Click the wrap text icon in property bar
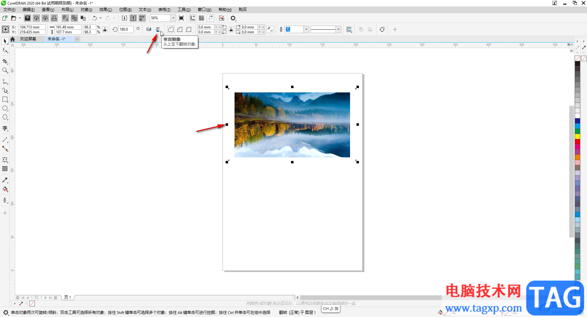The image size is (587, 317). click(x=349, y=29)
